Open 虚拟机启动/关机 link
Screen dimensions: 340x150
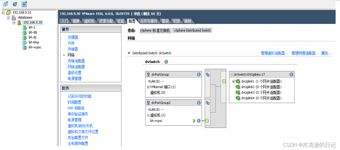click(x=80, y=126)
